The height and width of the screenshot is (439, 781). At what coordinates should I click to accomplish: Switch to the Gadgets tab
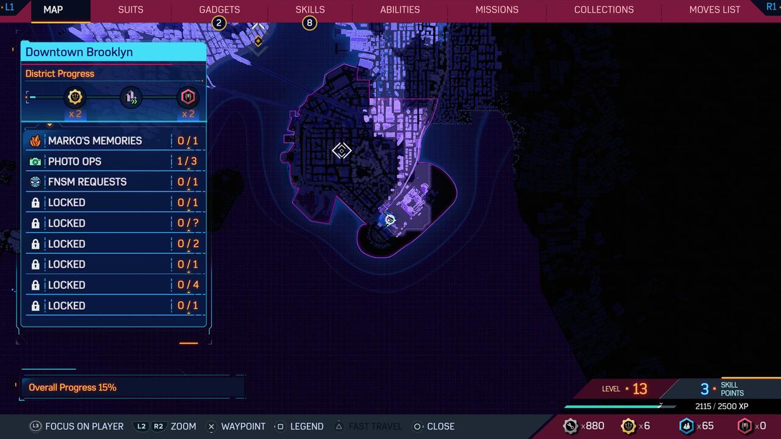219,10
